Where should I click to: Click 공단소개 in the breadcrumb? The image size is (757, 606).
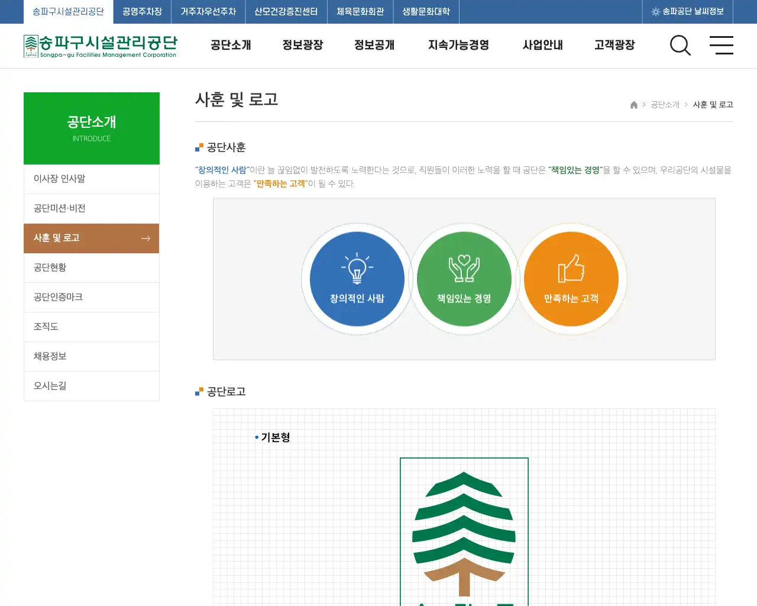coord(665,105)
